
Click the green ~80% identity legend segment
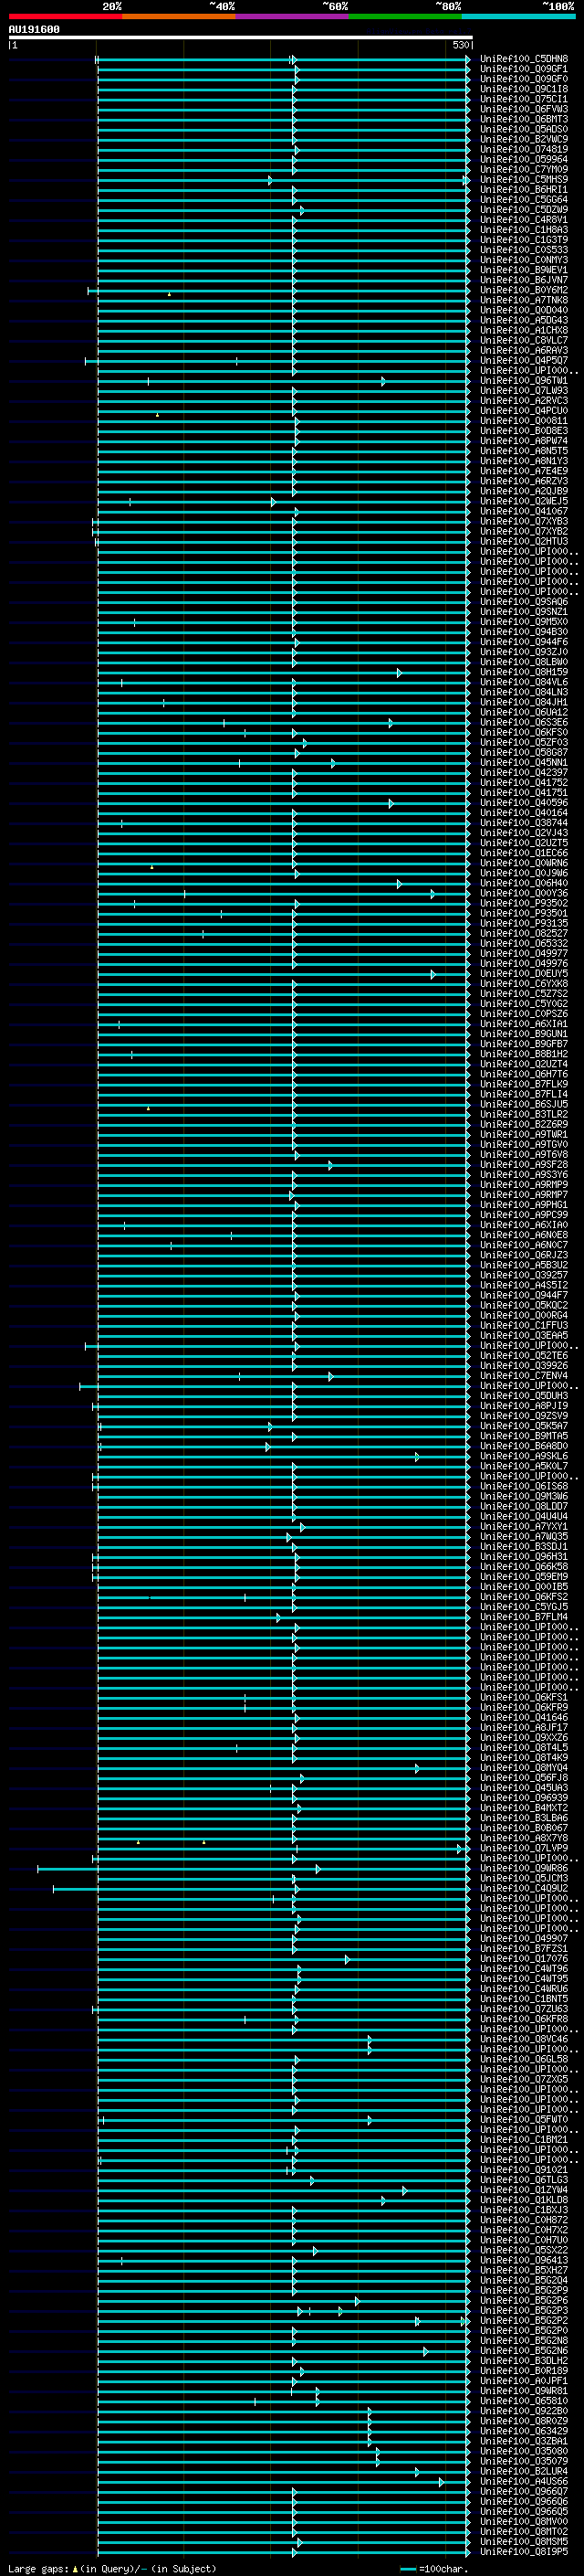tap(405, 16)
